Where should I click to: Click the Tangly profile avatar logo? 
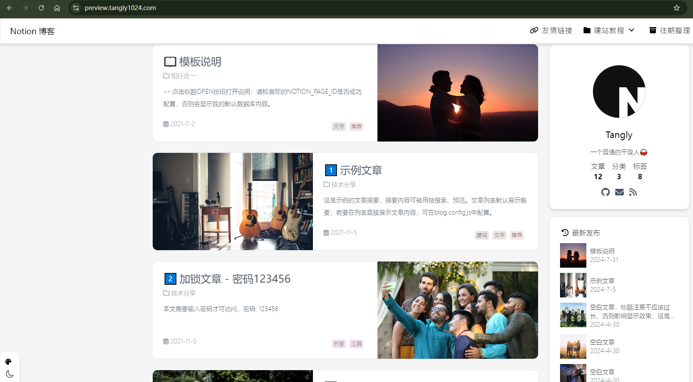point(619,92)
